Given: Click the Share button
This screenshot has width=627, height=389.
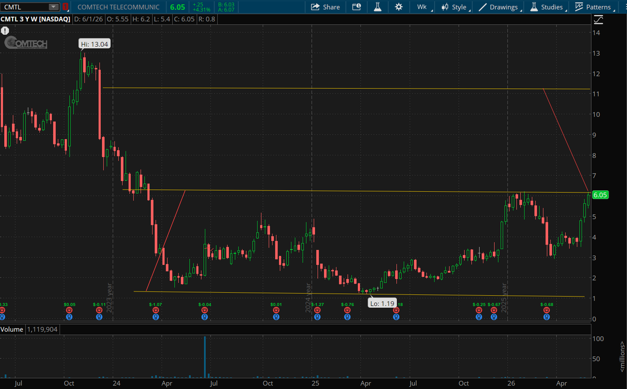Looking at the screenshot, I should tap(325, 7).
